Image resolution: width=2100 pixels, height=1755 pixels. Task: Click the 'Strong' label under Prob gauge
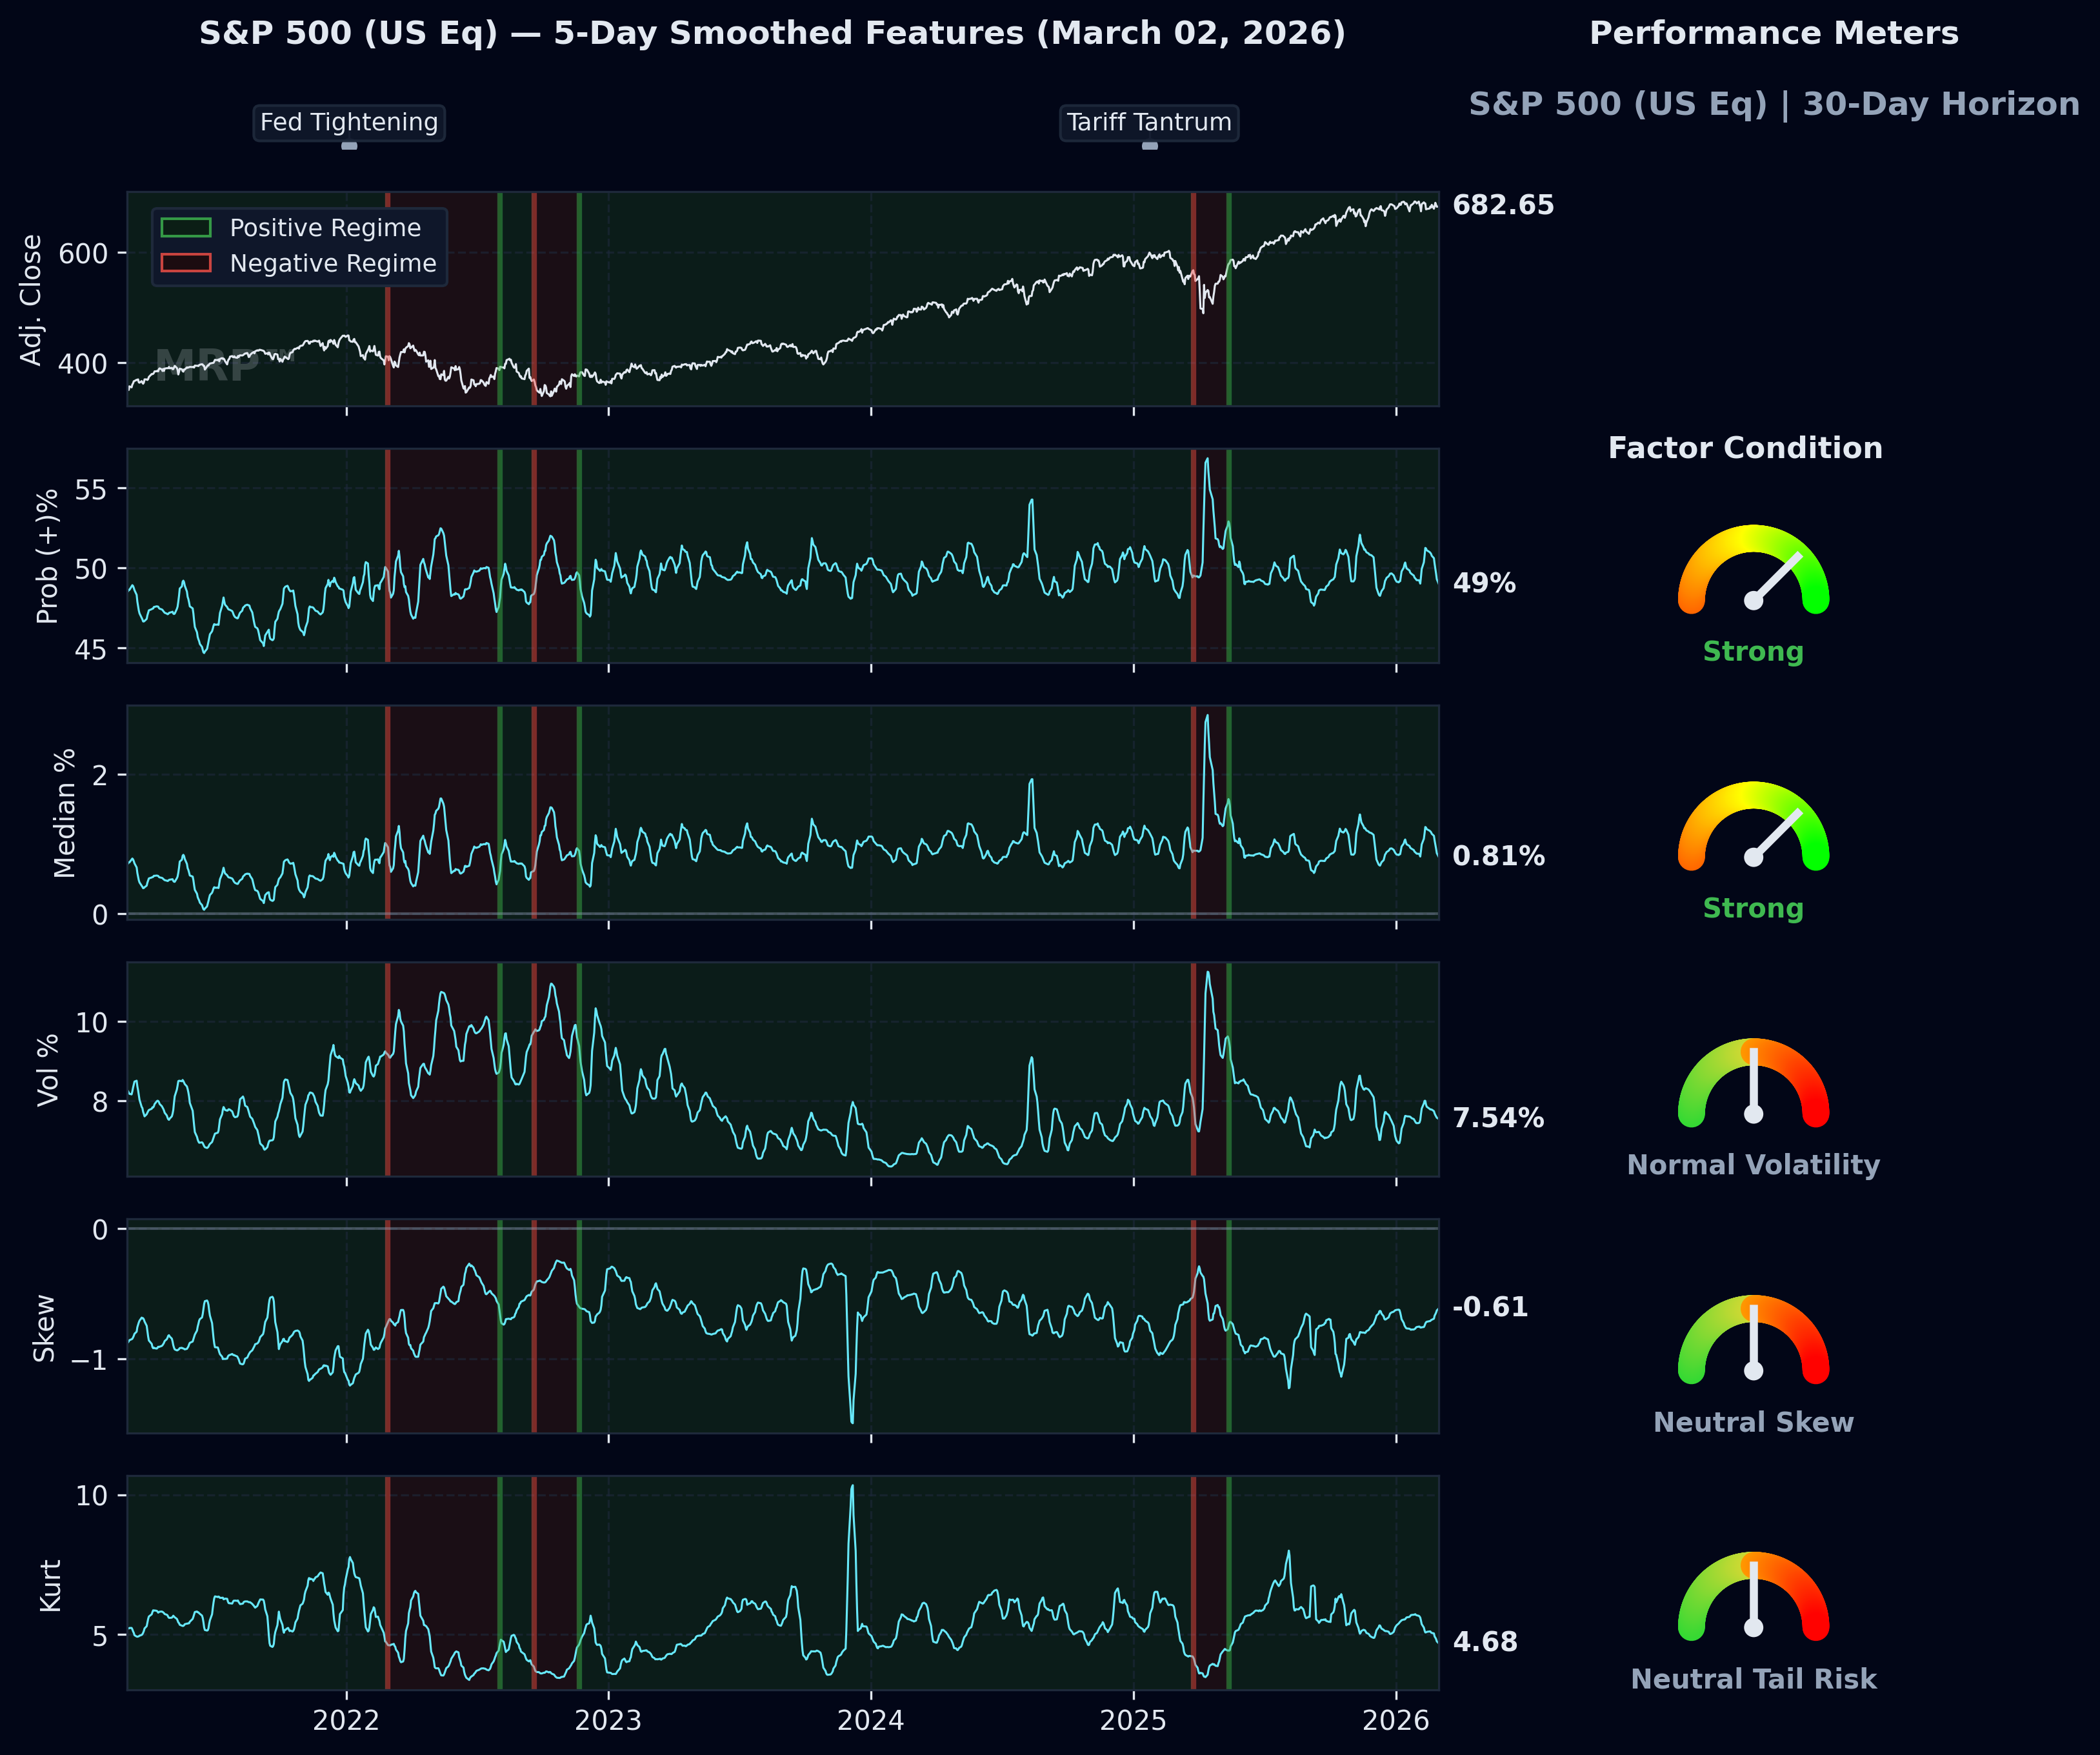1753,652
